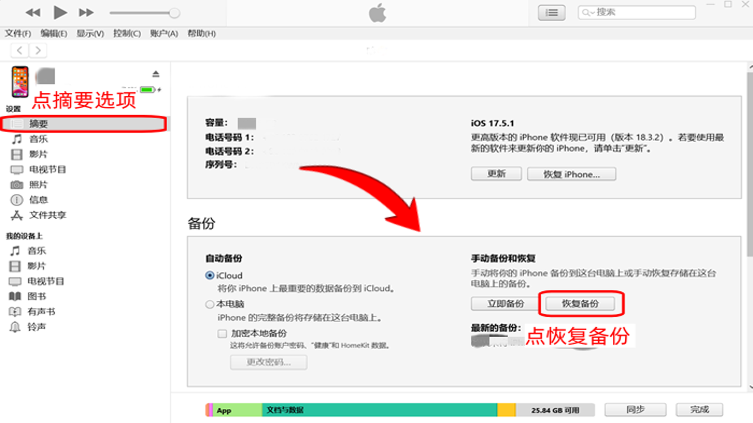Minimize the iTunes window
This screenshot has height=423, width=753.
pos(710,5)
